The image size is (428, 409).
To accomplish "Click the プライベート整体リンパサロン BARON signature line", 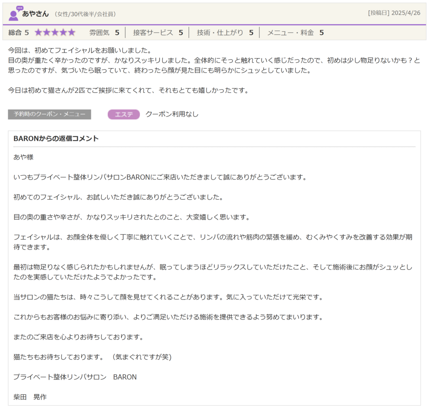I will coord(75,377).
